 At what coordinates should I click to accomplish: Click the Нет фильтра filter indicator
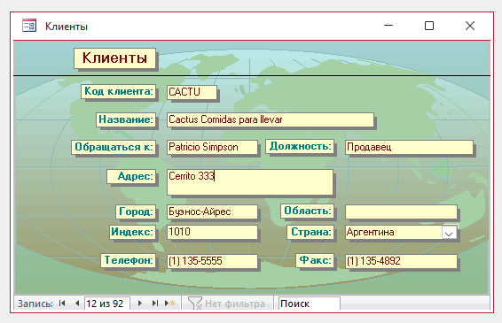(227, 304)
